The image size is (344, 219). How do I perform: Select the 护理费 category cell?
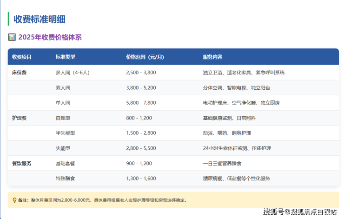coord(19,118)
